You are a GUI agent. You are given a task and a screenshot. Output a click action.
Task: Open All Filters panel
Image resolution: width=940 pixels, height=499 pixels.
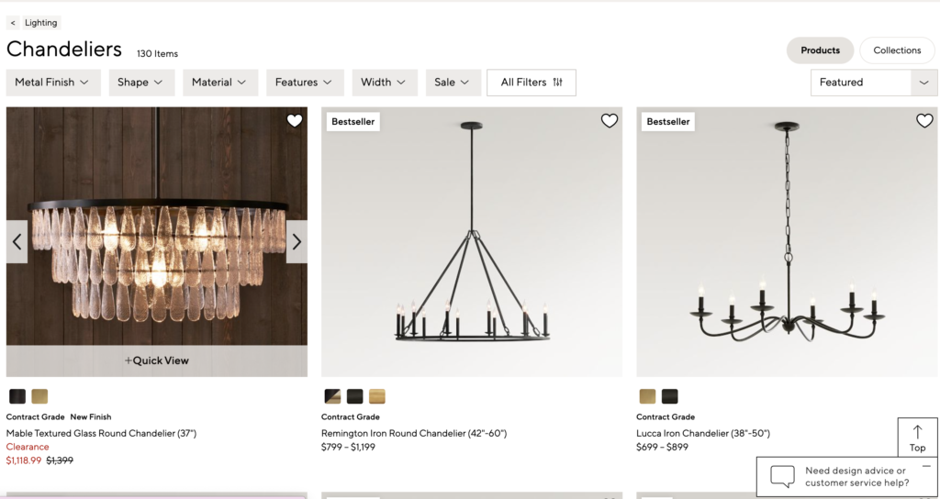point(532,82)
